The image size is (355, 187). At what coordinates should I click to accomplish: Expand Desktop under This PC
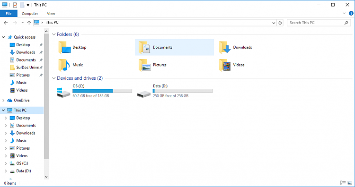pos(6,118)
